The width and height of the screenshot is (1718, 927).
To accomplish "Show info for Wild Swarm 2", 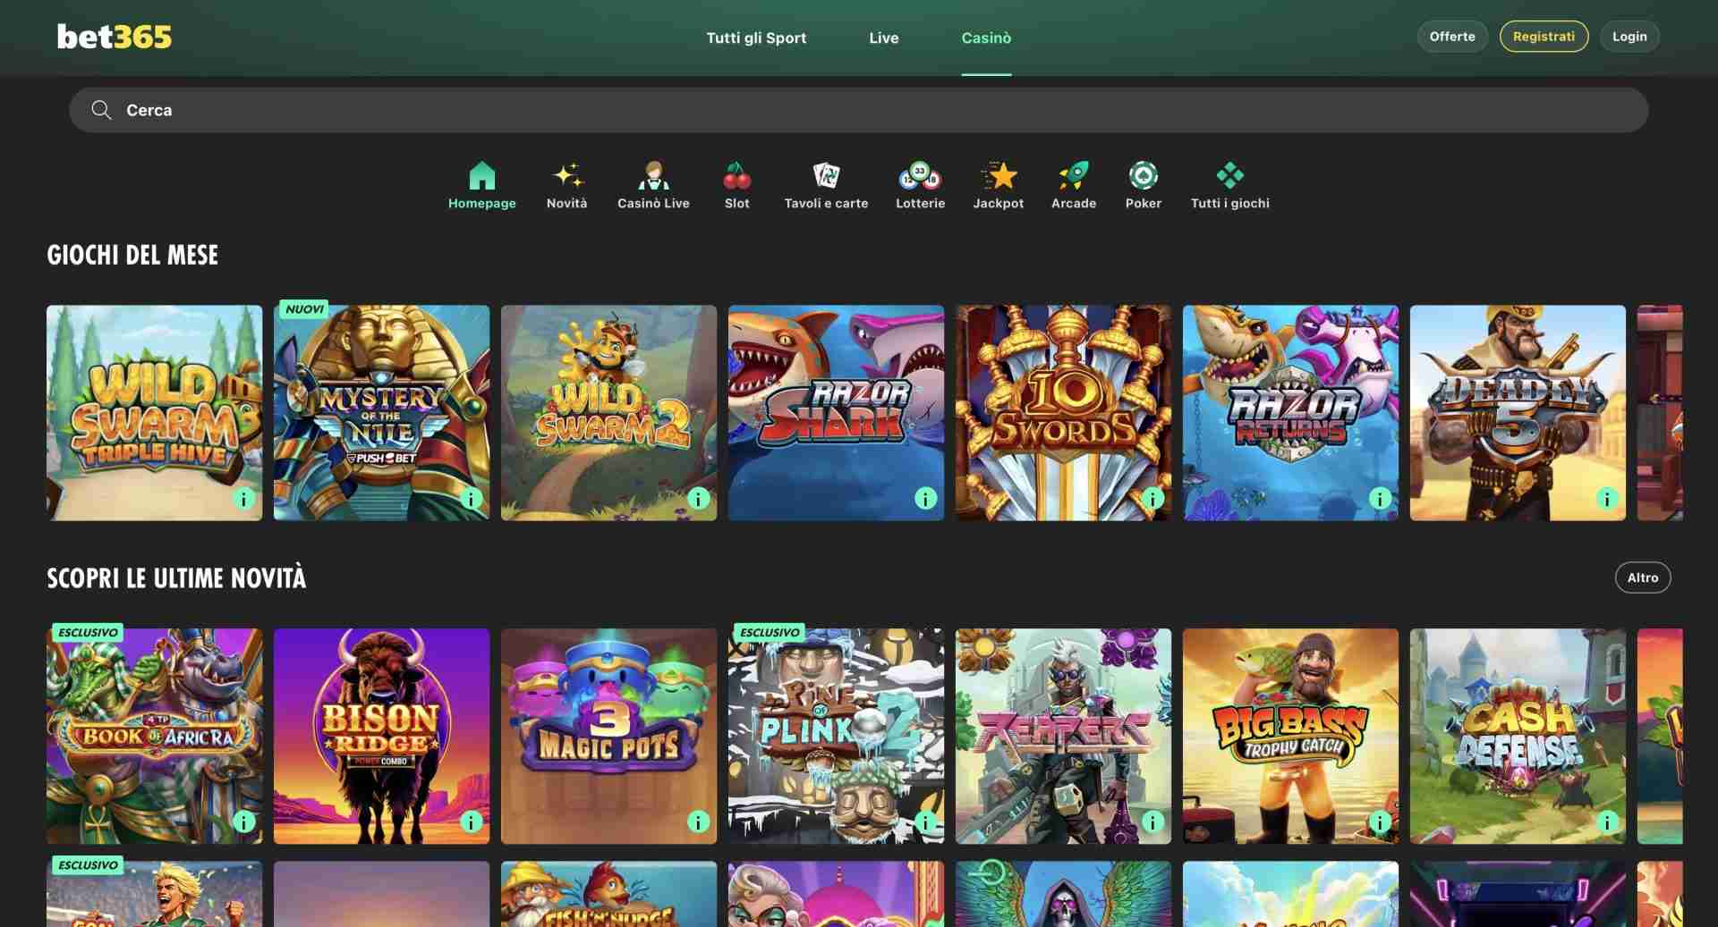I will [699, 499].
